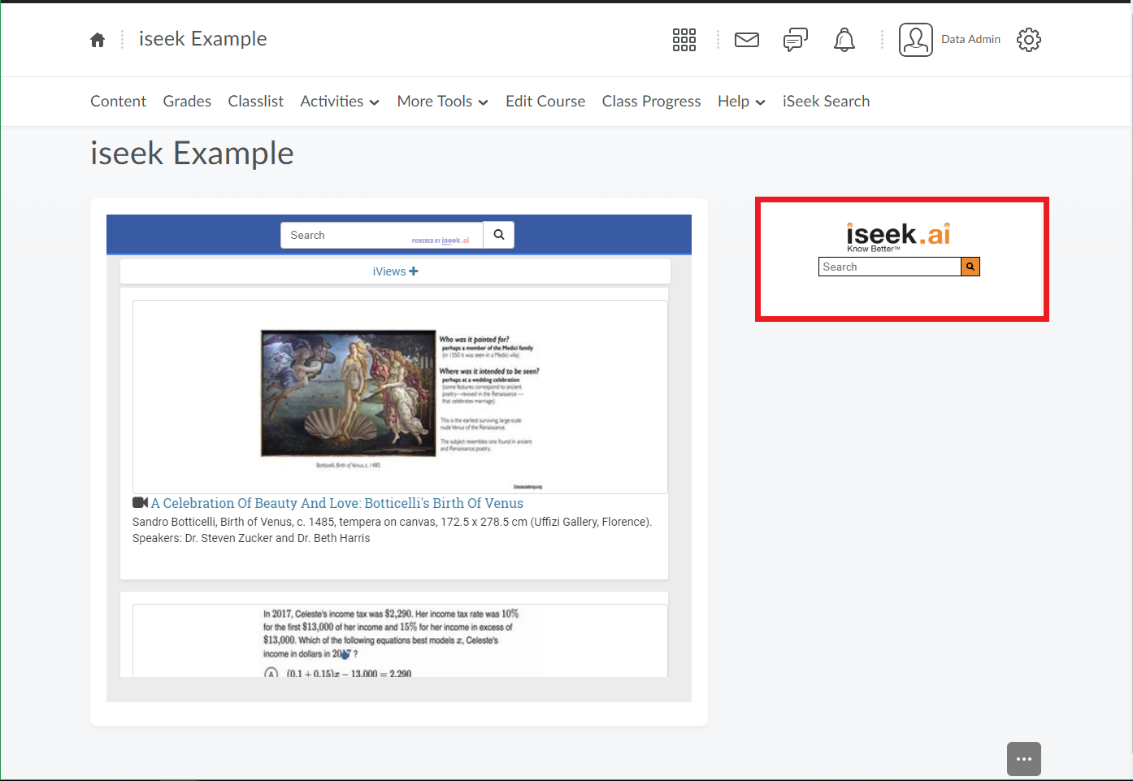
Task: Click the orange iseek.ai search button
Action: tap(970, 267)
